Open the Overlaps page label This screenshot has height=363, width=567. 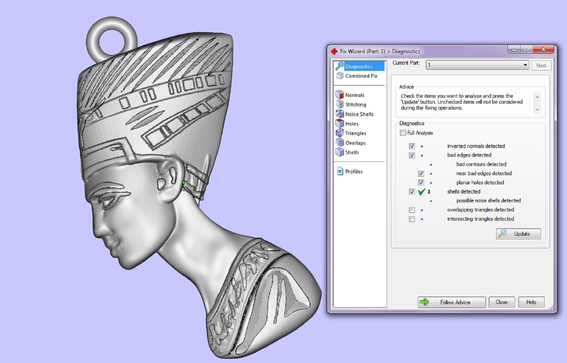coord(355,143)
